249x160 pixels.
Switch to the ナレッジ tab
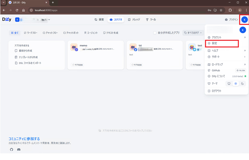click(134, 20)
